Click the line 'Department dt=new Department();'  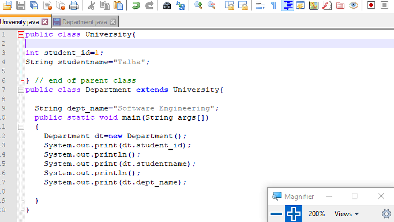(x=116, y=136)
